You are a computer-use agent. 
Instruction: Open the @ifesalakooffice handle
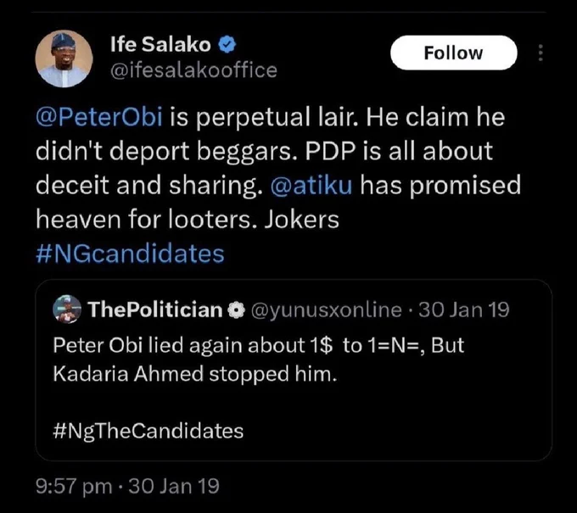[x=193, y=70]
